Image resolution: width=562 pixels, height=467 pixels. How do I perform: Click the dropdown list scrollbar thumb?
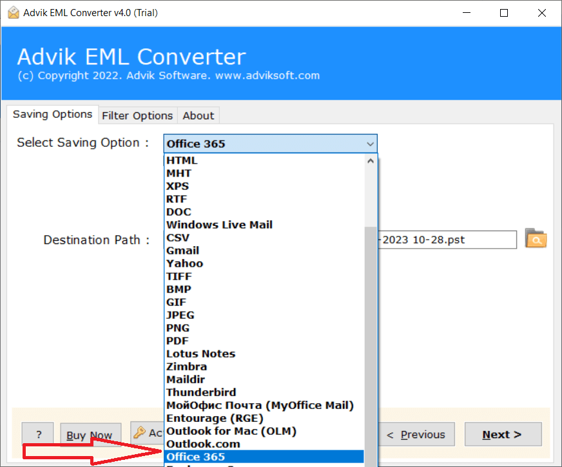click(x=371, y=346)
